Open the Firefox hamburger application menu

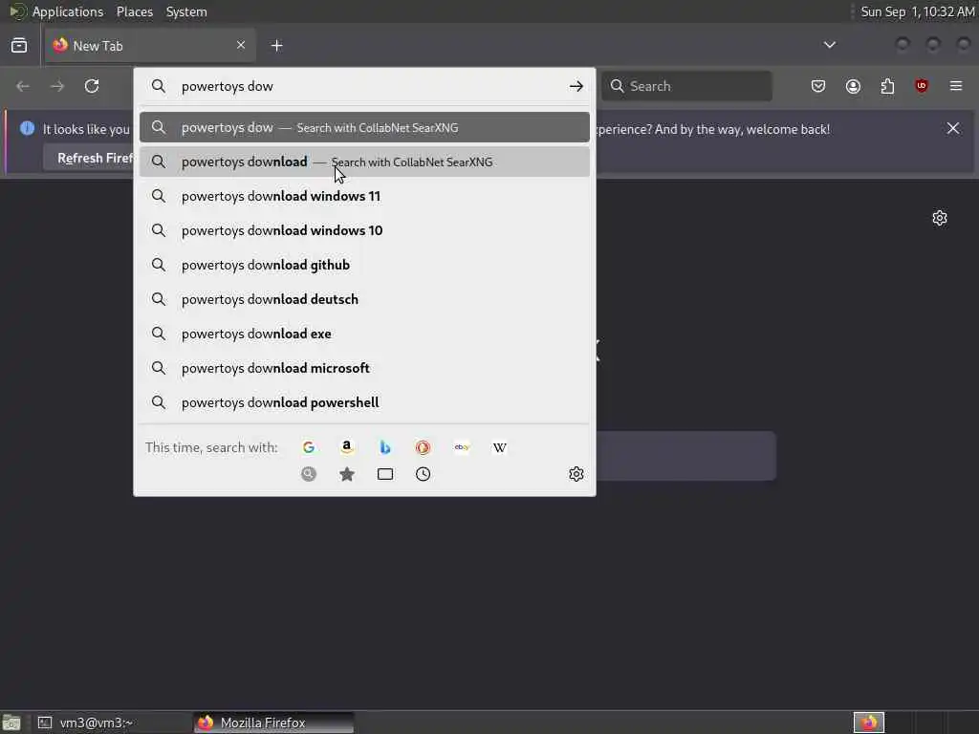[x=956, y=86]
